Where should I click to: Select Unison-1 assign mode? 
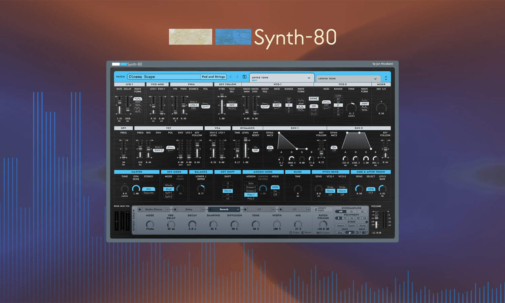point(250,187)
